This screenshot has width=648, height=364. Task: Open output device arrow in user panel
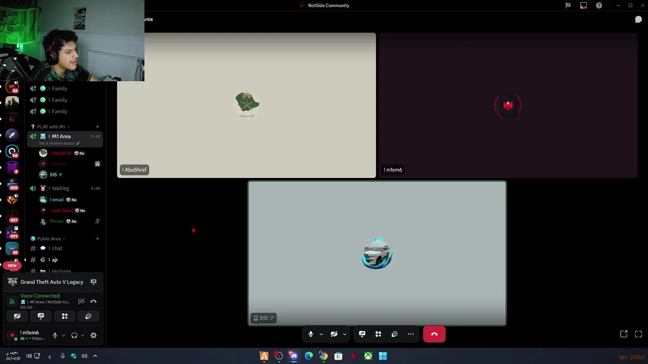click(x=83, y=335)
